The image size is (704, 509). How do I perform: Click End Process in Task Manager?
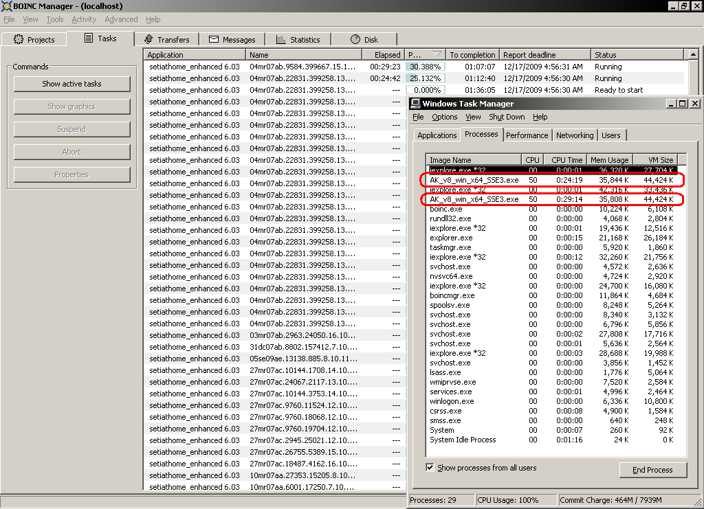(653, 470)
